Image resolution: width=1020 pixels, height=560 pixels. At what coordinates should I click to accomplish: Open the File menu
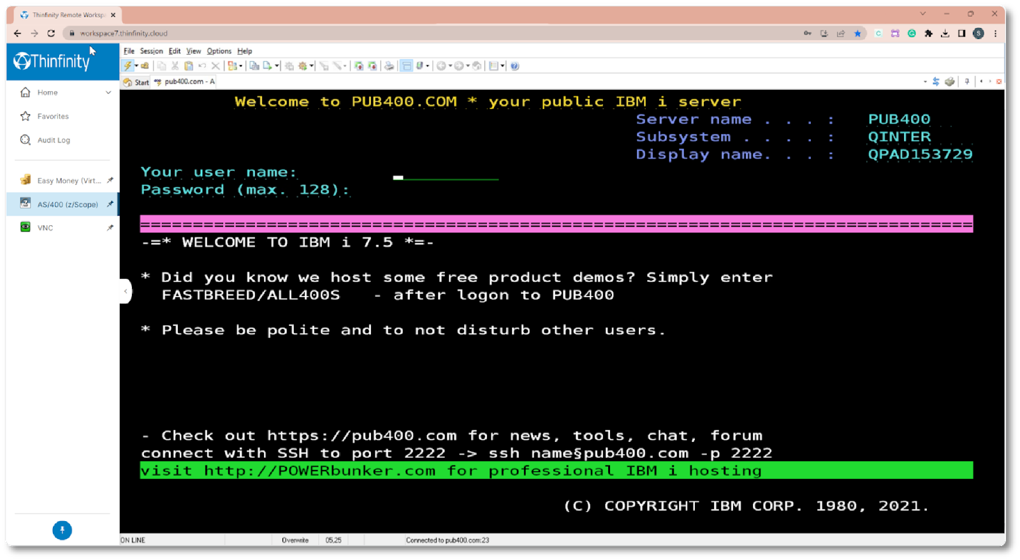point(129,51)
